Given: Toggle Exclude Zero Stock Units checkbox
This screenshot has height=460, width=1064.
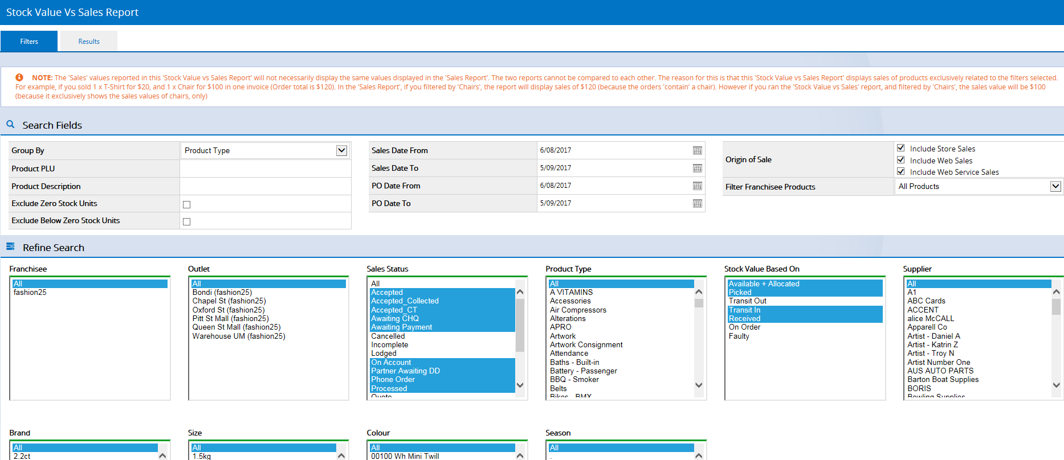Looking at the screenshot, I should click(186, 204).
